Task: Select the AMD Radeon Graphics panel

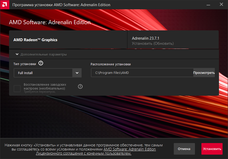Action: tap(68, 40)
